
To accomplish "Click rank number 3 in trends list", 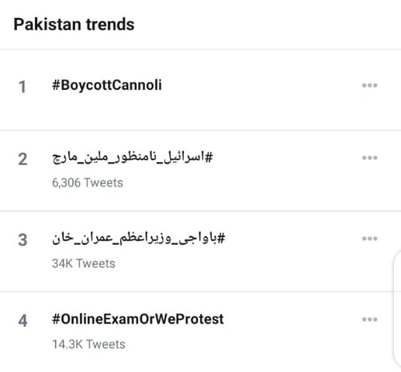I will coord(22,240).
